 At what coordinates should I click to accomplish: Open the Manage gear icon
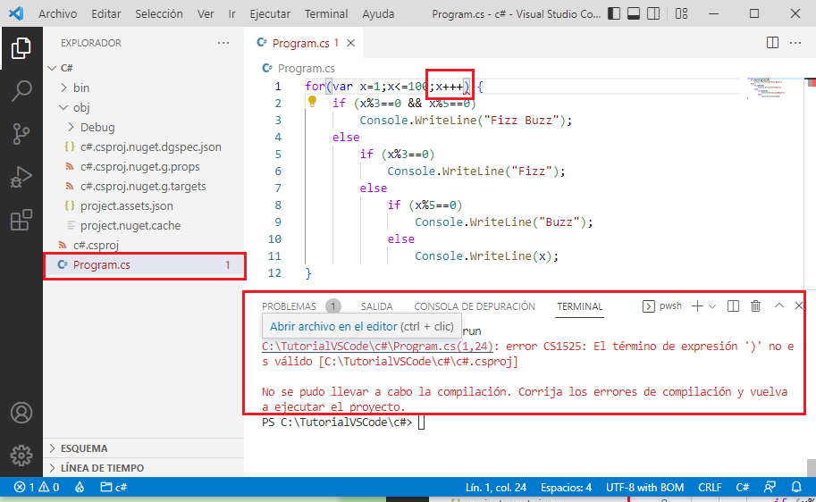coord(21,456)
